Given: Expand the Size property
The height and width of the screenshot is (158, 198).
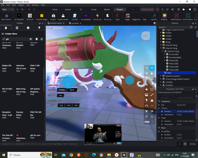Looking at the screenshot, I should pyautogui.click(x=159, y=105).
